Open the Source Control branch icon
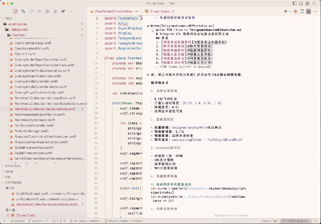The image size is (321, 224). pyautogui.click(x=39, y=12)
